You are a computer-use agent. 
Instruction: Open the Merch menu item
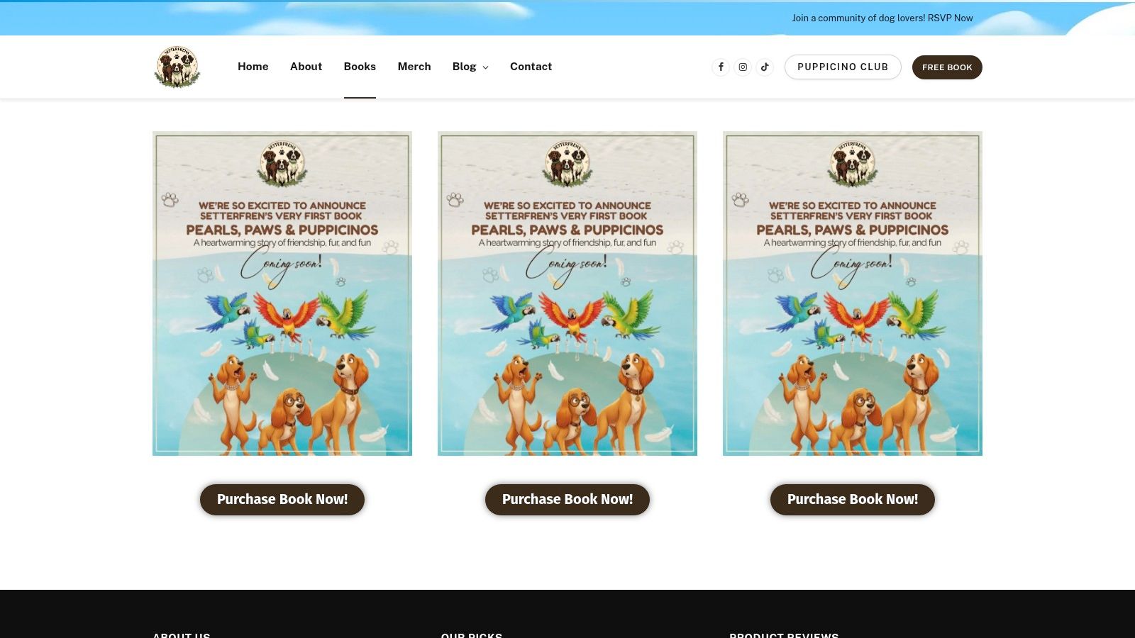pos(414,67)
